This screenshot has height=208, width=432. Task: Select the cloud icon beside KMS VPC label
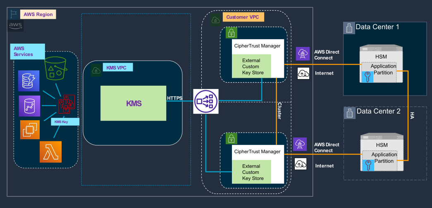95,70
